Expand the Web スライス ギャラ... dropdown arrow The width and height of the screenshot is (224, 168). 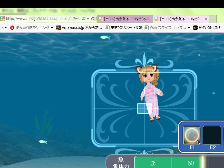(x=189, y=27)
